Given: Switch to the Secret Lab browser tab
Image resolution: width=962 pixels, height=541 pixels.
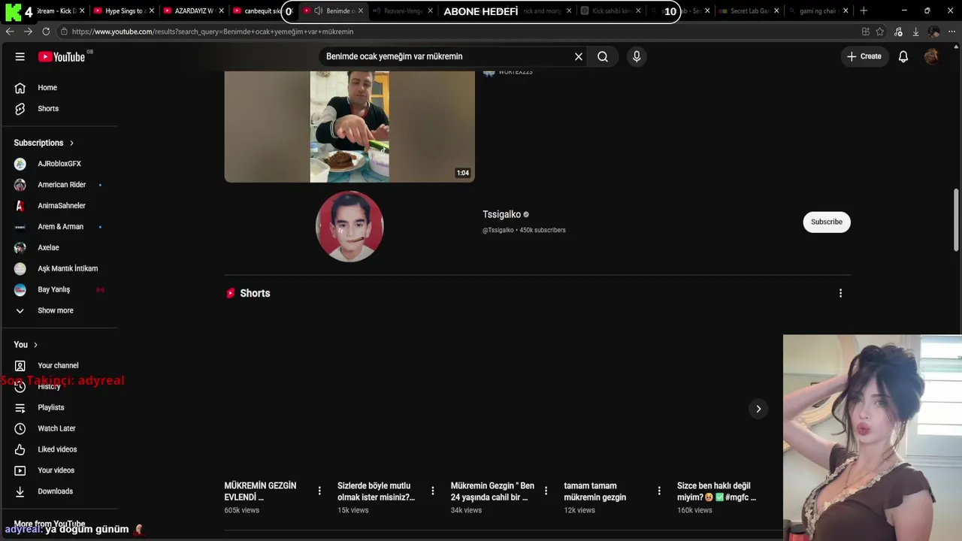Looking at the screenshot, I should (x=749, y=11).
